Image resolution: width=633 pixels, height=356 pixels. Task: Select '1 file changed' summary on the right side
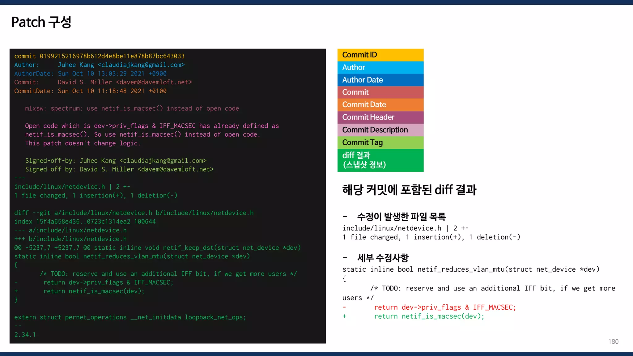(x=431, y=237)
